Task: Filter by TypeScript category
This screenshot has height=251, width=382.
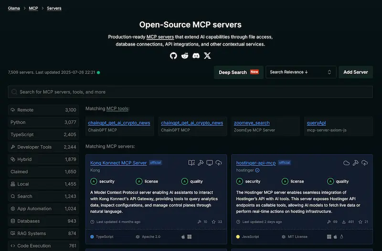Action: (x=43, y=134)
